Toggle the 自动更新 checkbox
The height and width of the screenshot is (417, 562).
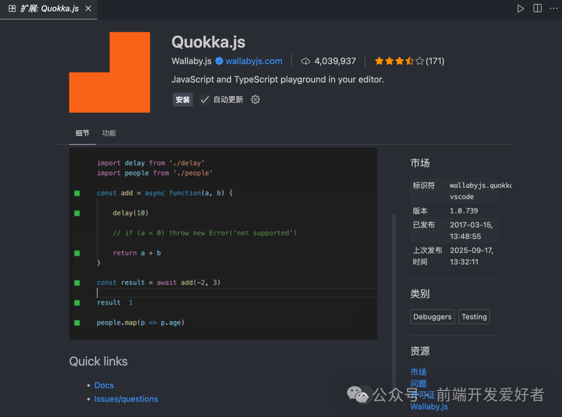[x=206, y=99]
